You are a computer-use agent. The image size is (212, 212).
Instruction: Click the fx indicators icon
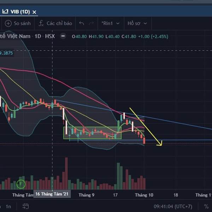point(41,23)
